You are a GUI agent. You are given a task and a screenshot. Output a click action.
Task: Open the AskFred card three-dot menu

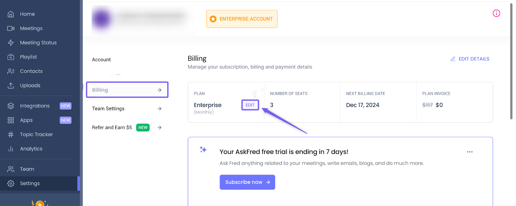[x=470, y=152]
